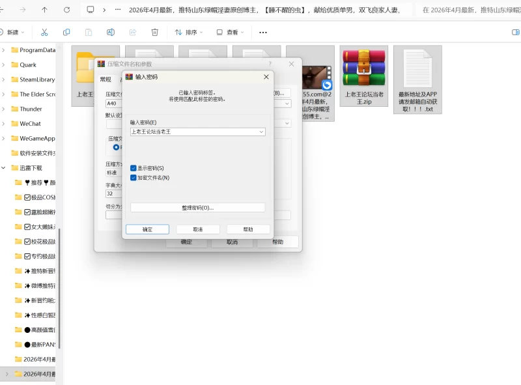Click the WinRAR icon in 输入密码 title bar
The image size is (521, 385).
coord(129,77)
